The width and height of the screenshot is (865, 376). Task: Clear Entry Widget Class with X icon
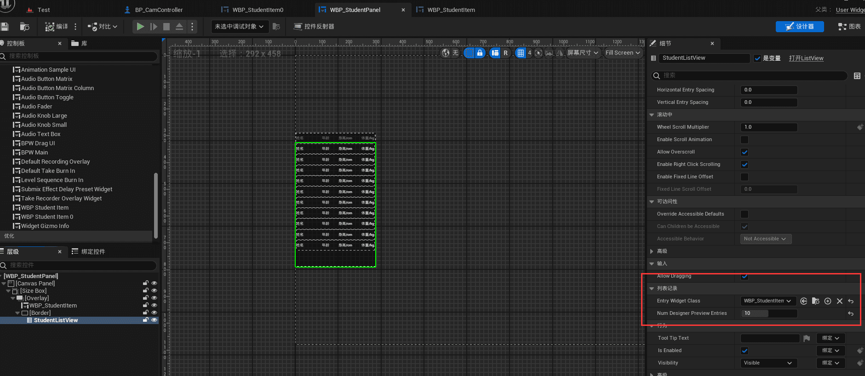840,301
